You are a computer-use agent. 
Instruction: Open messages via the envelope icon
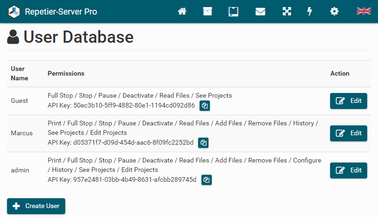[x=261, y=11]
